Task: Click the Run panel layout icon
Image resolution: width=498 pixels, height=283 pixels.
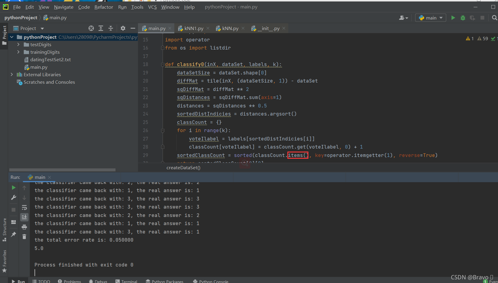Action: pos(13,222)
